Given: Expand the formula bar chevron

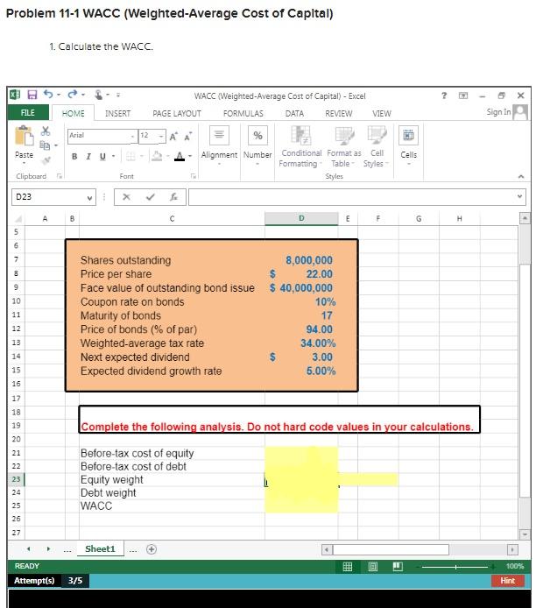Looking at the screenshot, I should (519, 196).
